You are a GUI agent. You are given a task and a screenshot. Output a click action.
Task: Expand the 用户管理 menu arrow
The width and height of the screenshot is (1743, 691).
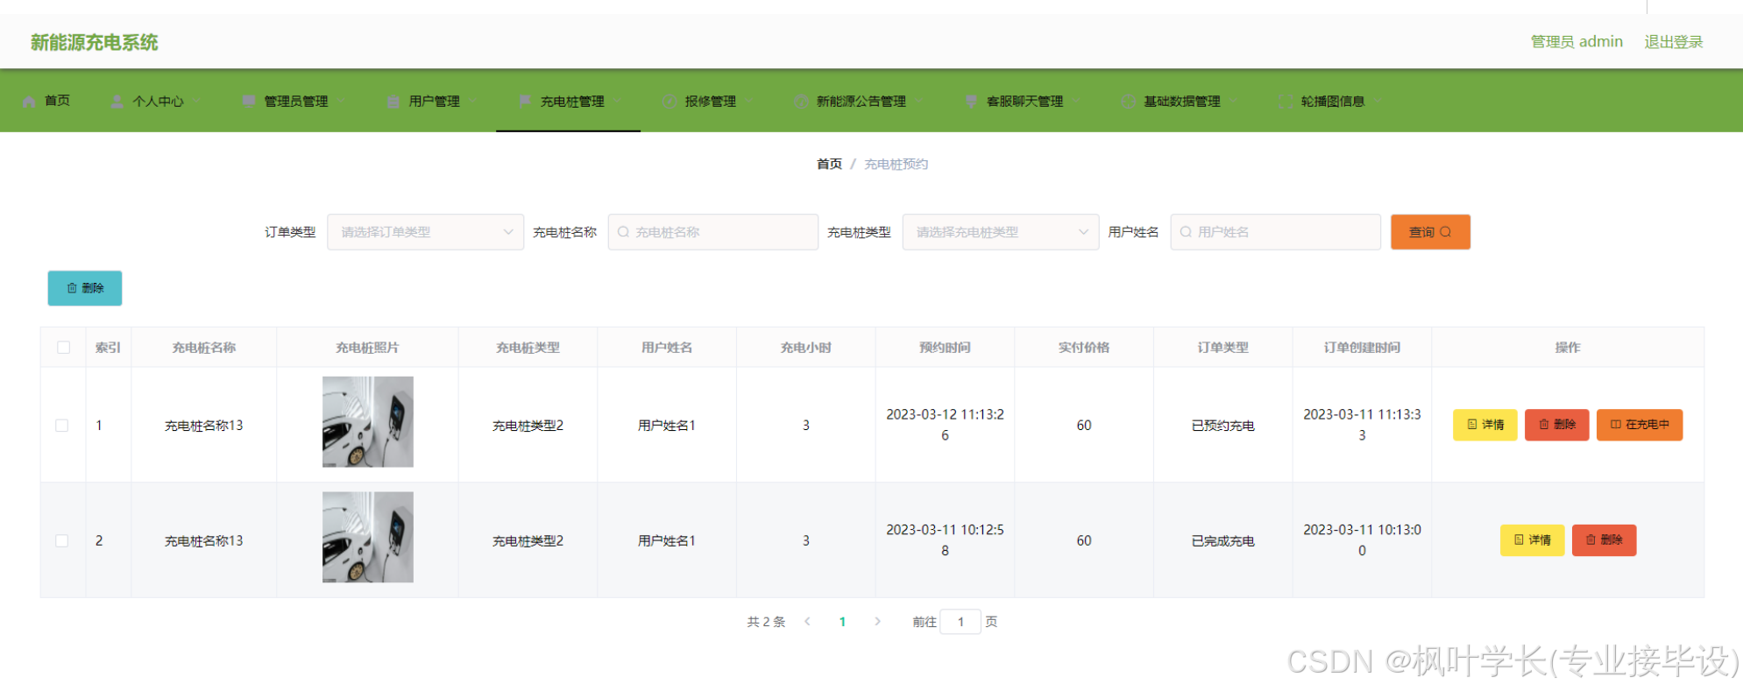pyautogui.click(x=473, y=102)
